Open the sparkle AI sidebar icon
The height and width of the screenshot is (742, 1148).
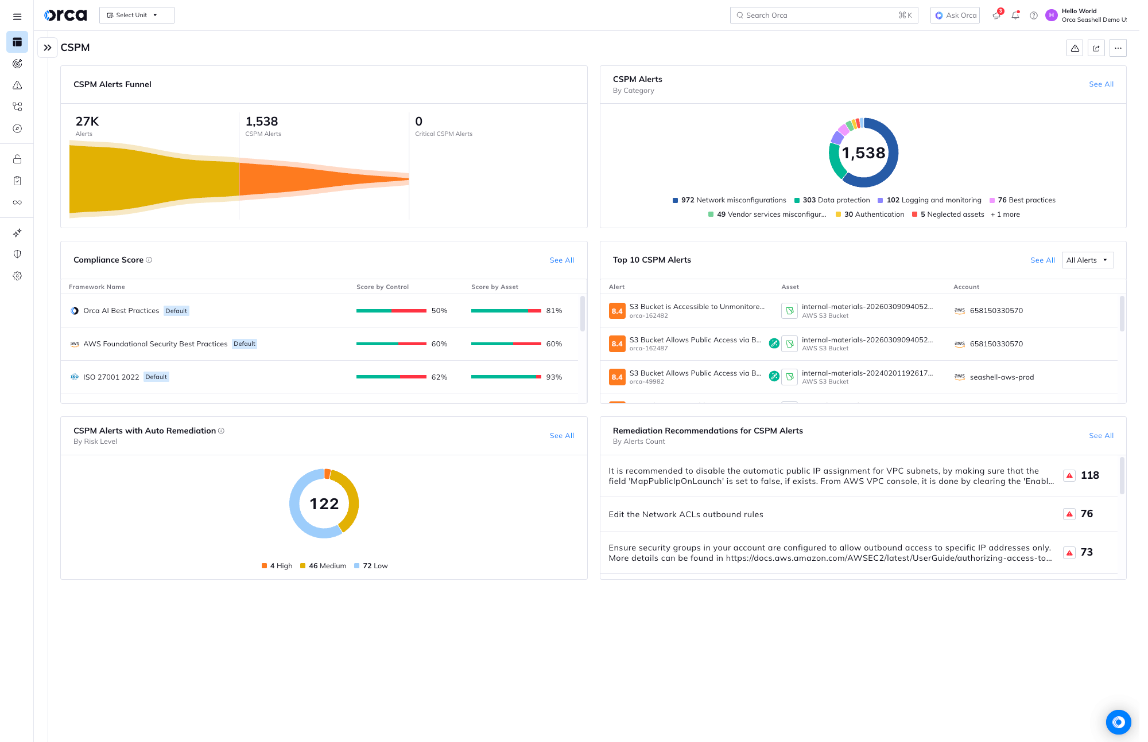click(x=17, y=233)
